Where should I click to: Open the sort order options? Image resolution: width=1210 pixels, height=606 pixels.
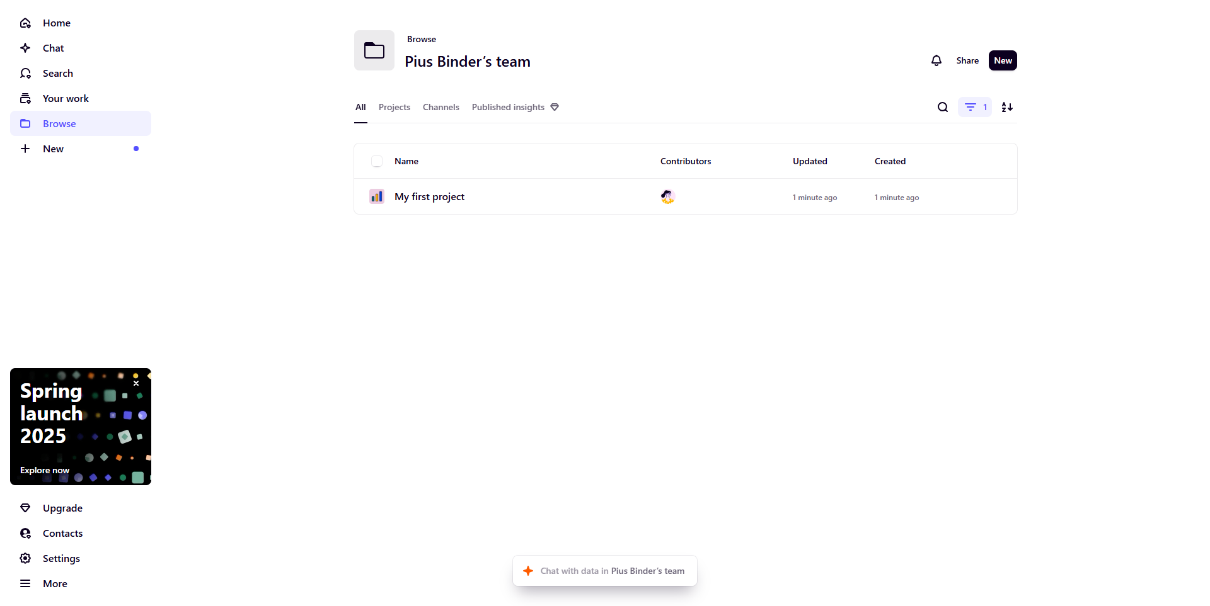[x=1007, y=107]
